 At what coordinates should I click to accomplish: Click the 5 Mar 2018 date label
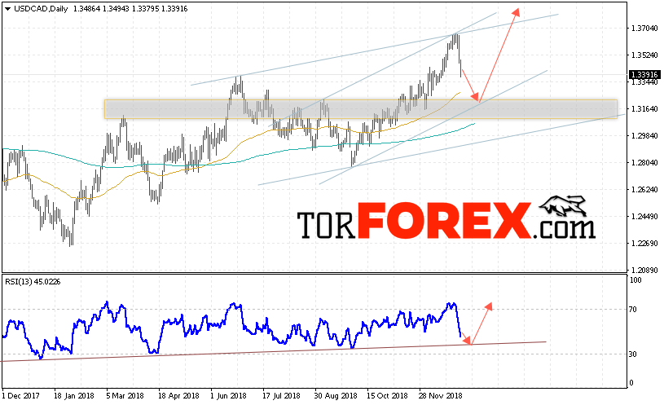125,396
